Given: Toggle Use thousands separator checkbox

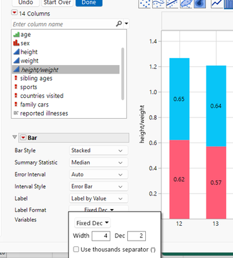Looking at the screenshot, I should pos(76,250).
